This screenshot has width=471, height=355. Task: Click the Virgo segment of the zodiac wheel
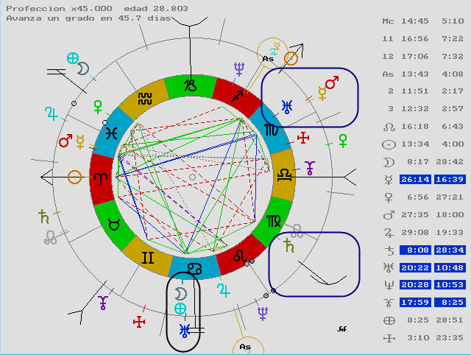tap(272, 222)
